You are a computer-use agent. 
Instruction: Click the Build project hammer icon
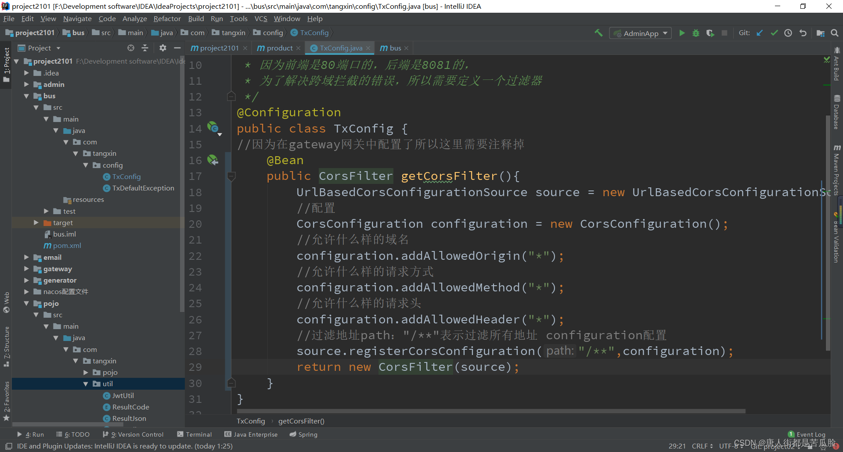point(598,33)
